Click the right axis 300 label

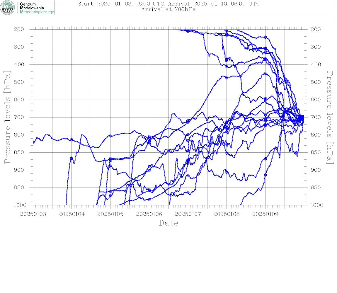[x=316, y=47]
